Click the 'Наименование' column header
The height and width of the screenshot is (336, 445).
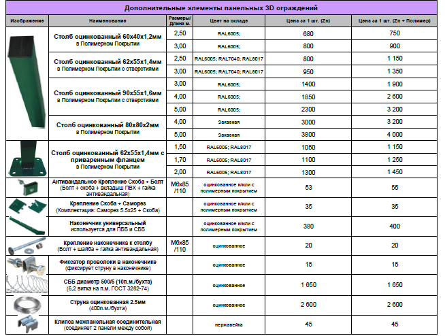coord(108,20)
